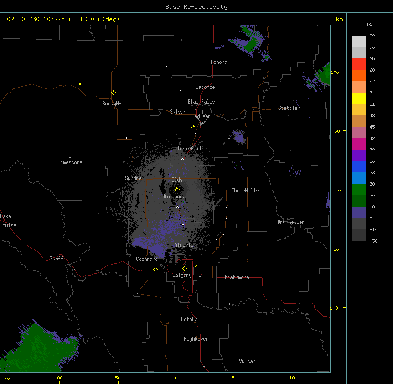
Task: Click the RedDeer city label
Action: point(201,116)
